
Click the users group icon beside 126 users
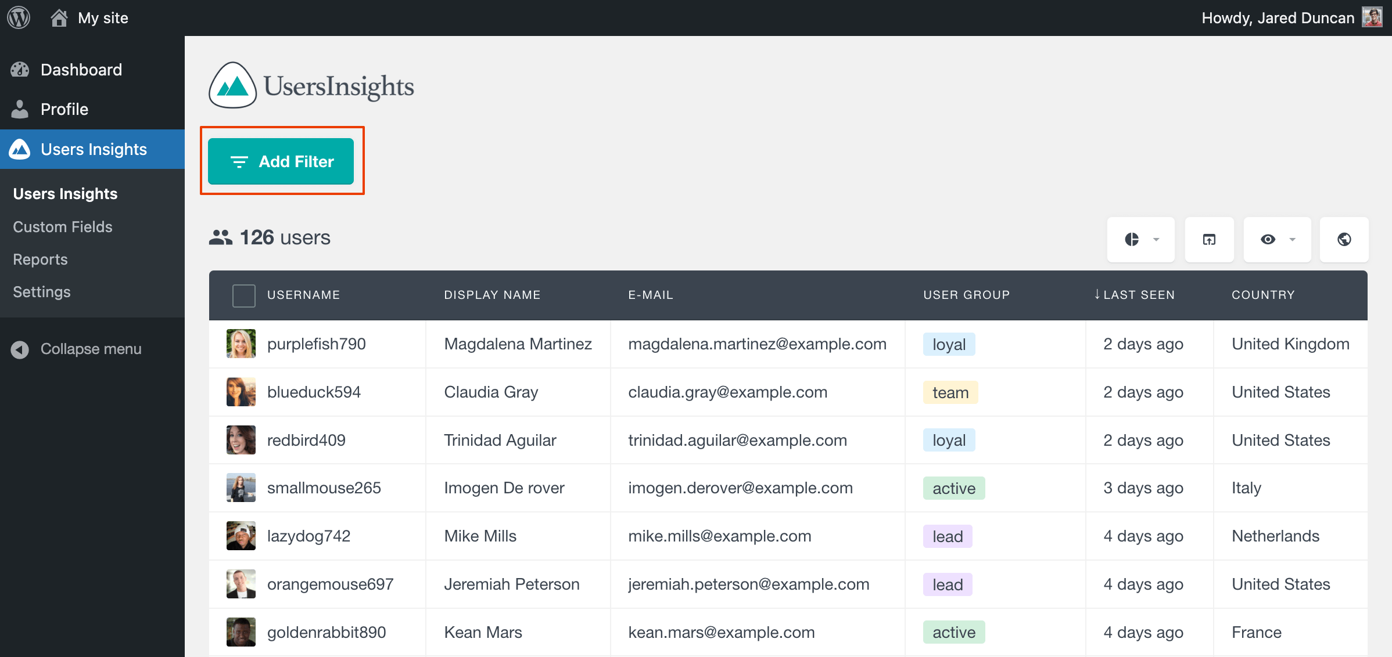[x=221, y=237]
